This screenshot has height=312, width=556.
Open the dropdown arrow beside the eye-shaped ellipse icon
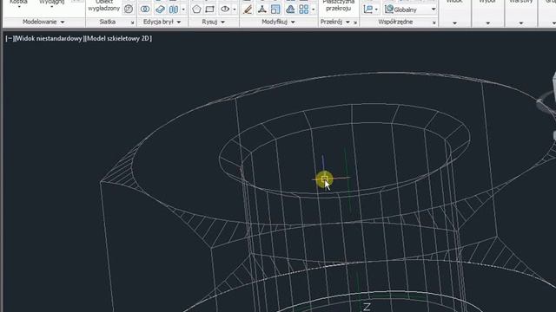point(235,10)
